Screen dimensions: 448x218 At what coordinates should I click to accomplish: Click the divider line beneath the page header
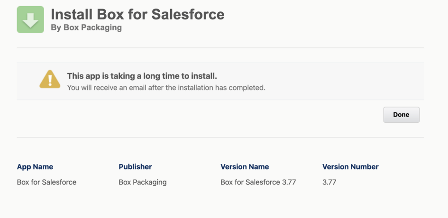click(220, 48)
